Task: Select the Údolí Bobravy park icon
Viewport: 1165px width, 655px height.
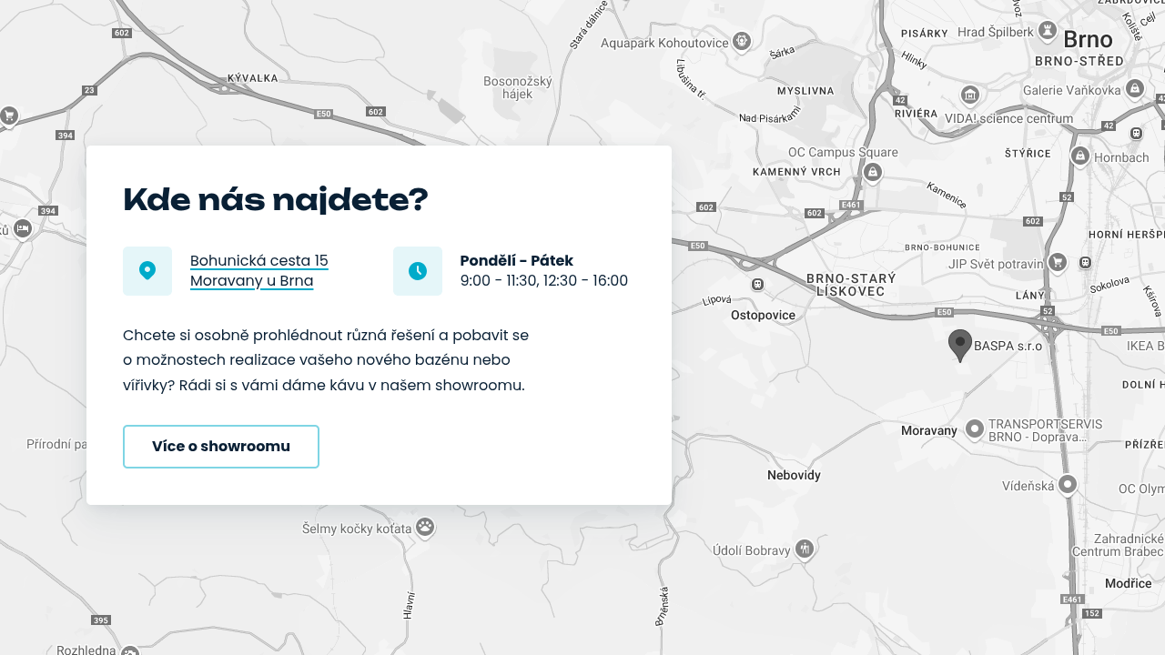Action: click(x=805, y=549)
